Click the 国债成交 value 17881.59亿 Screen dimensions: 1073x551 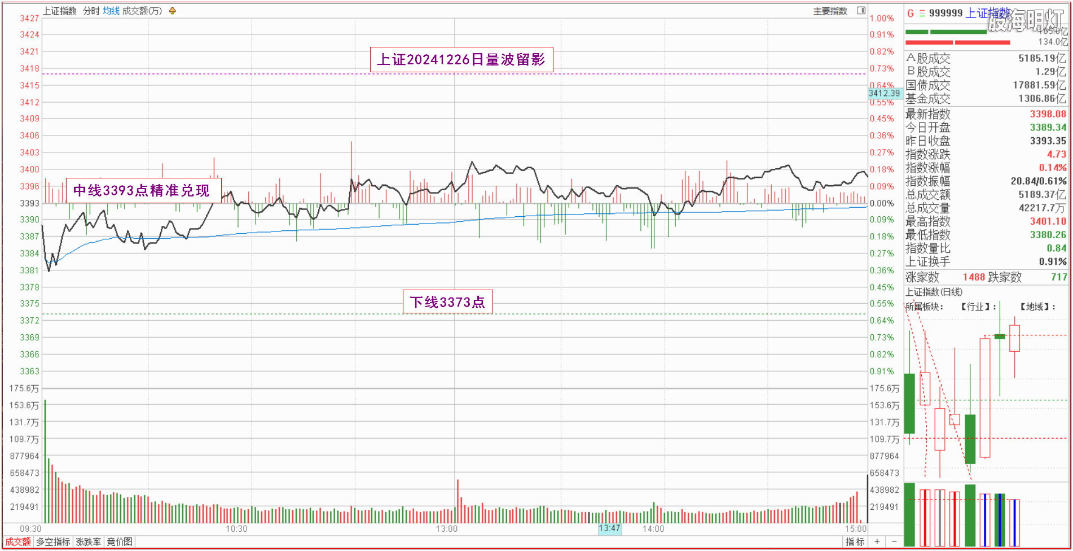1040,85
